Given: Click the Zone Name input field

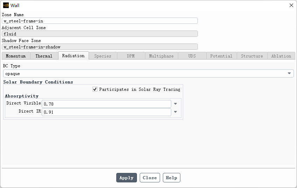Looking at the screenshot, I should point(100,21).
